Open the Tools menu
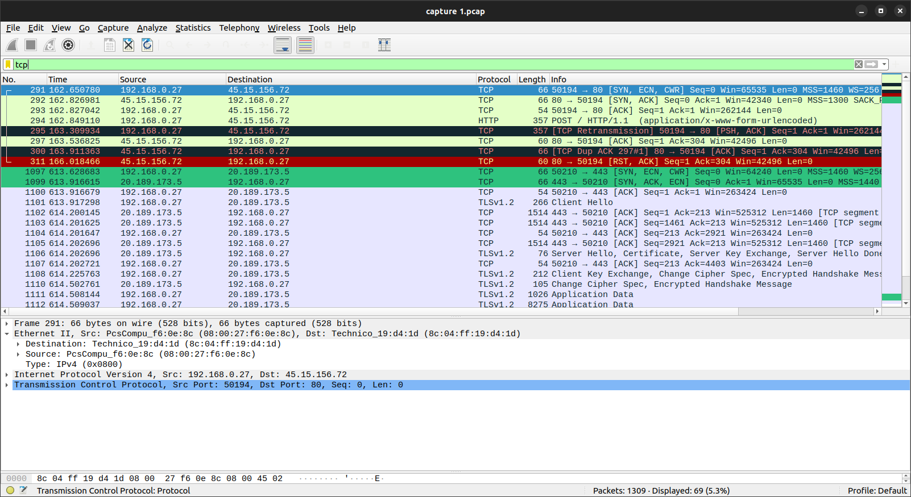 pos(319,28)
